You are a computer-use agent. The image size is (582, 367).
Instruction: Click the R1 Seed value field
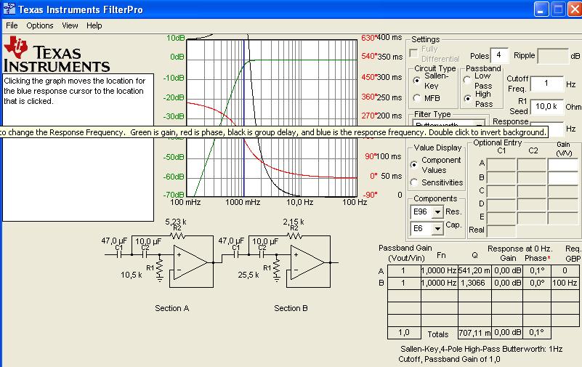[546, 106]
